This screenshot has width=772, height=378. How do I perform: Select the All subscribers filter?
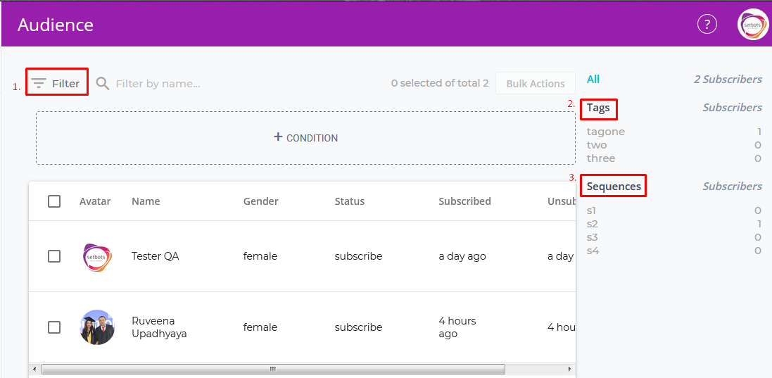tap(593, 80)
